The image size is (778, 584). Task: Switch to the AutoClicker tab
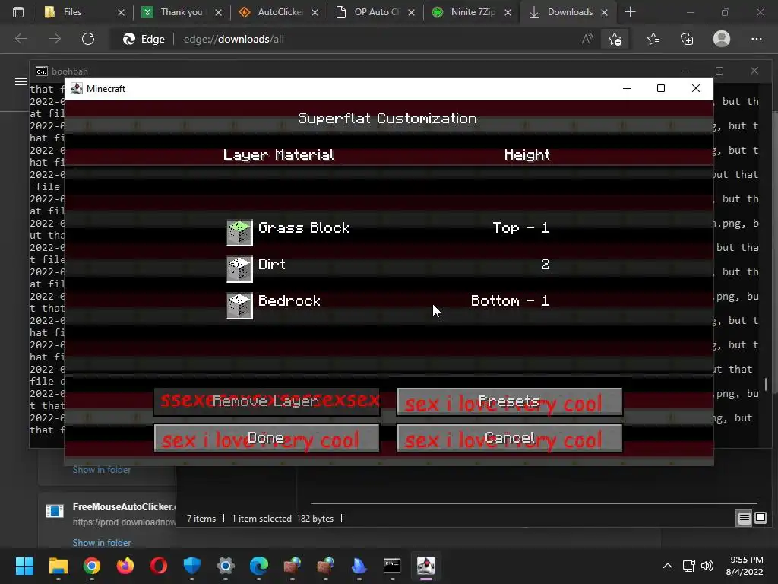(280, 12)
